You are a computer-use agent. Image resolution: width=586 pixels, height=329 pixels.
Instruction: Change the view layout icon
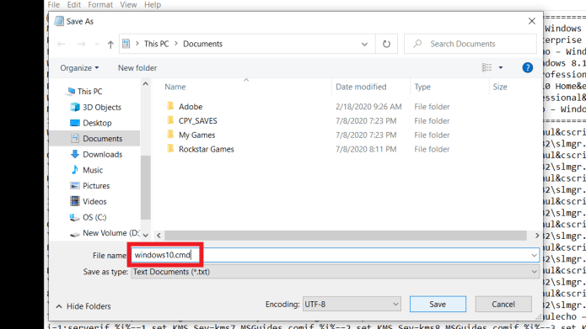click(x=487, y=67)
